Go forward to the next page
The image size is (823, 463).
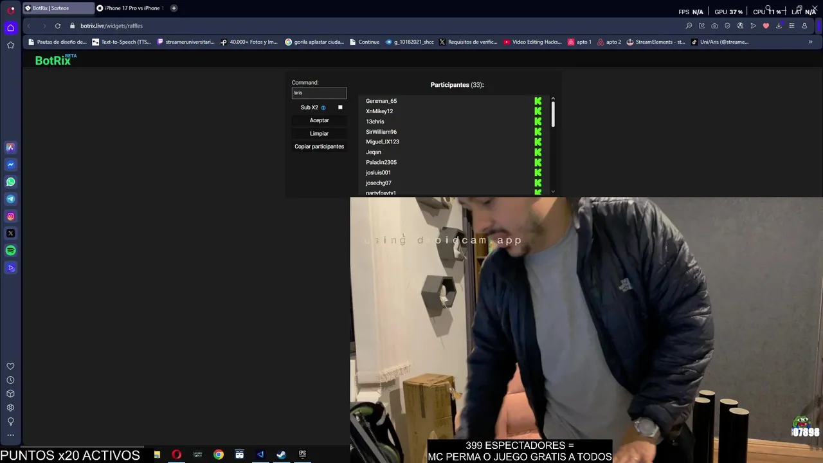coord(44,26)
